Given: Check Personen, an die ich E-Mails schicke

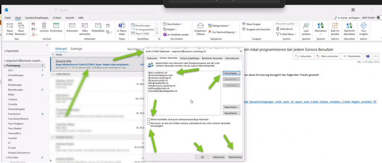Looking at the screenshot, I should (149, 123).
